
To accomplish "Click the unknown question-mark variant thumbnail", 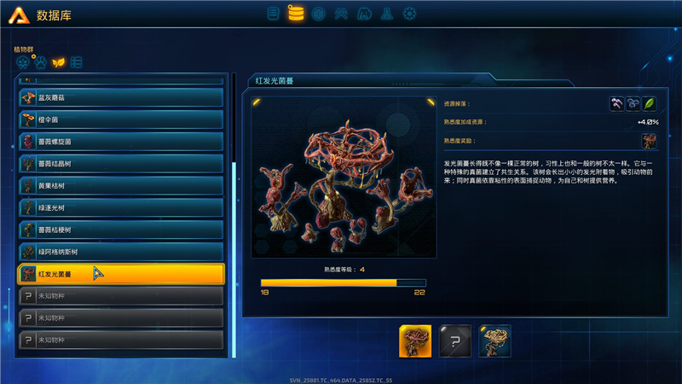I will (x=455, y=340).
